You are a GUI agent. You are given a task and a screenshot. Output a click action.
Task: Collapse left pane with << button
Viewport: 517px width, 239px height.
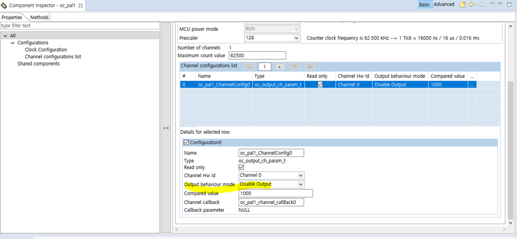(166, 128)
